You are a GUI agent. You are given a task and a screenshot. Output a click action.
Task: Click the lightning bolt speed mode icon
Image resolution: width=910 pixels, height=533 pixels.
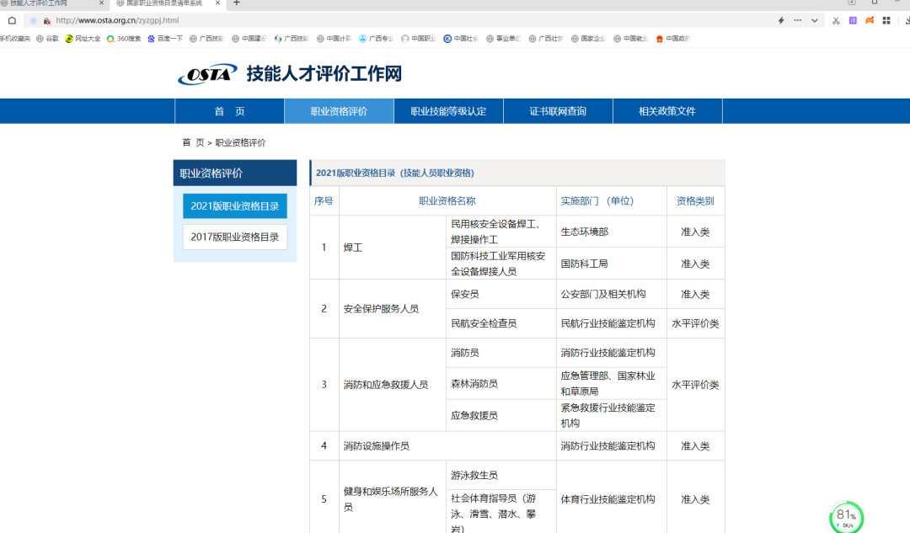pyautogui.click(x=781, y=20)
